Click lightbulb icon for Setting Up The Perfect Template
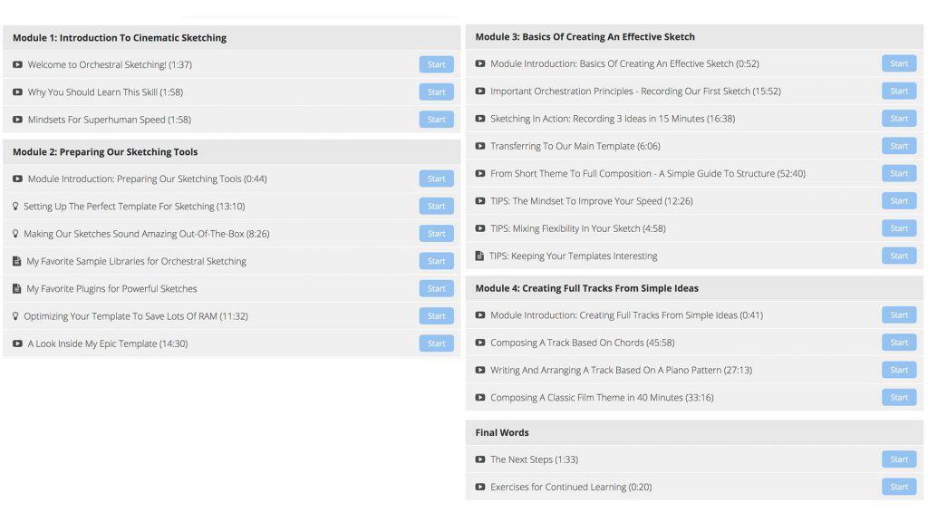Screen dimensions: 928x522 click(x=15, y=207)
